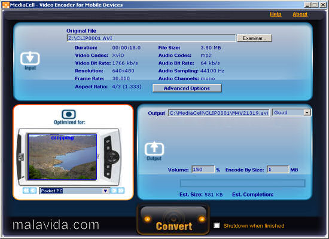
Task: Click the Volume percentage field
Action: [203, 170]
